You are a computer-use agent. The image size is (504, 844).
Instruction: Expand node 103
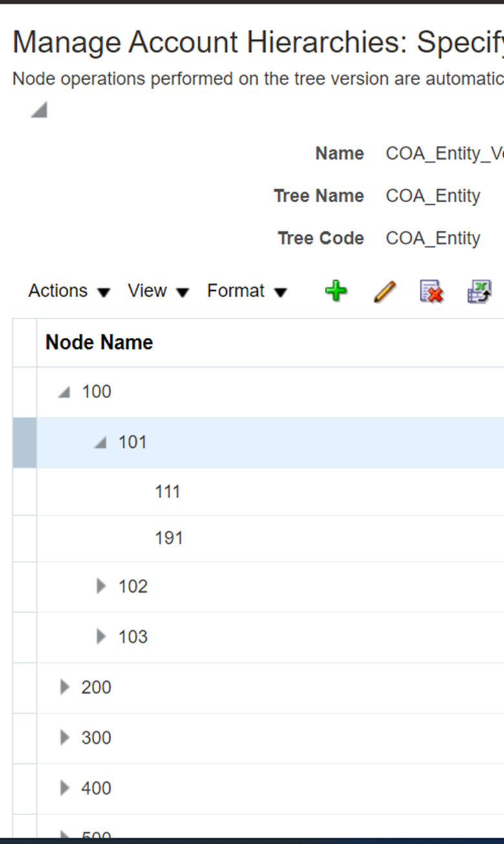point(101,637)
